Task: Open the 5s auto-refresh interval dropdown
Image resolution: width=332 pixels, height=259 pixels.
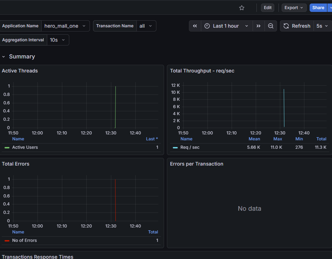Action: [322, 26]
